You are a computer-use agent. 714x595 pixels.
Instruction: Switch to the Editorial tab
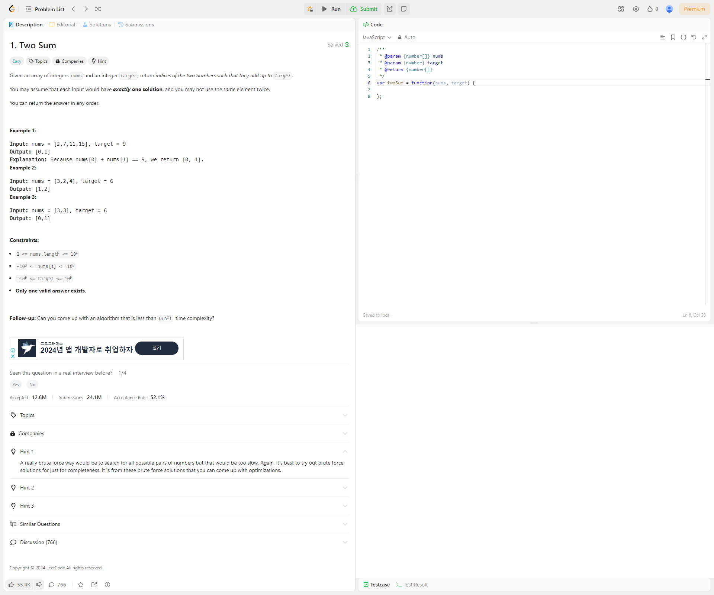pos(62,25)
